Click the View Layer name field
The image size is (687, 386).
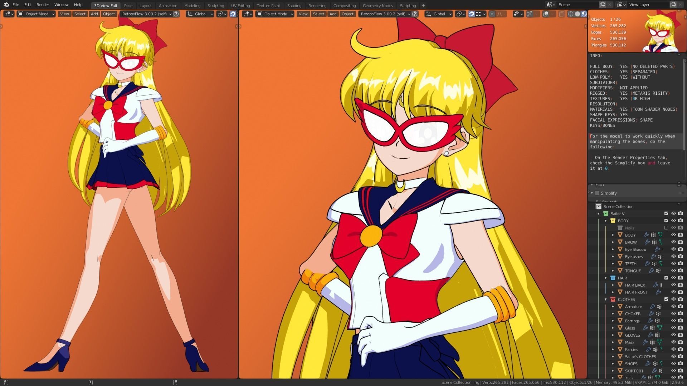(648, 5)
